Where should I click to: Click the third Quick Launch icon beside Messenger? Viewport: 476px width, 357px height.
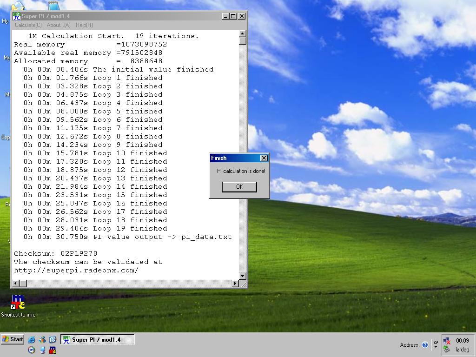click(x=53, y=339)
